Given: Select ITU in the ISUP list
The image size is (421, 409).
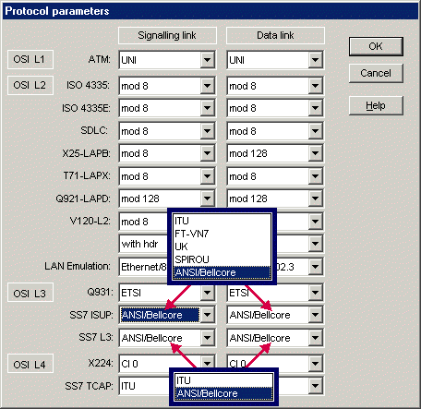Looking at the screenshot, I should coord(222,221).
